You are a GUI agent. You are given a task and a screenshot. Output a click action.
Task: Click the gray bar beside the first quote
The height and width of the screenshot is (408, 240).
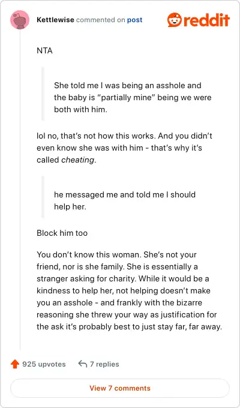point(43,94)
